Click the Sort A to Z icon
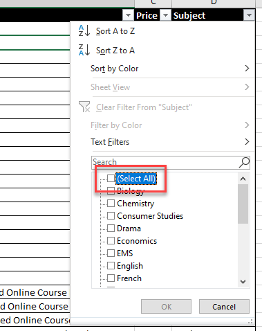Image resolution: width=262 pixels, height=331 pixels. click(84, 30)
